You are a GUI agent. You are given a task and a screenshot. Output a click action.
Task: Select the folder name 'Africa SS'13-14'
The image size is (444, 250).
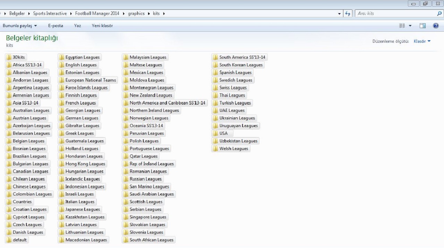point(27,65)
